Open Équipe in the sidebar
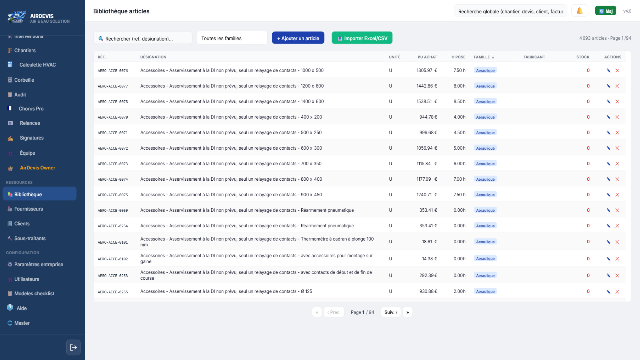Viewport: 640px width, 360px height. (27, 153)
